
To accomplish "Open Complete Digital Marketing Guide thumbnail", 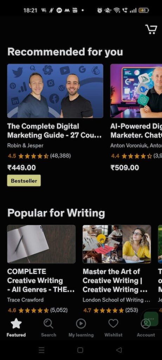I will point(55,91).
